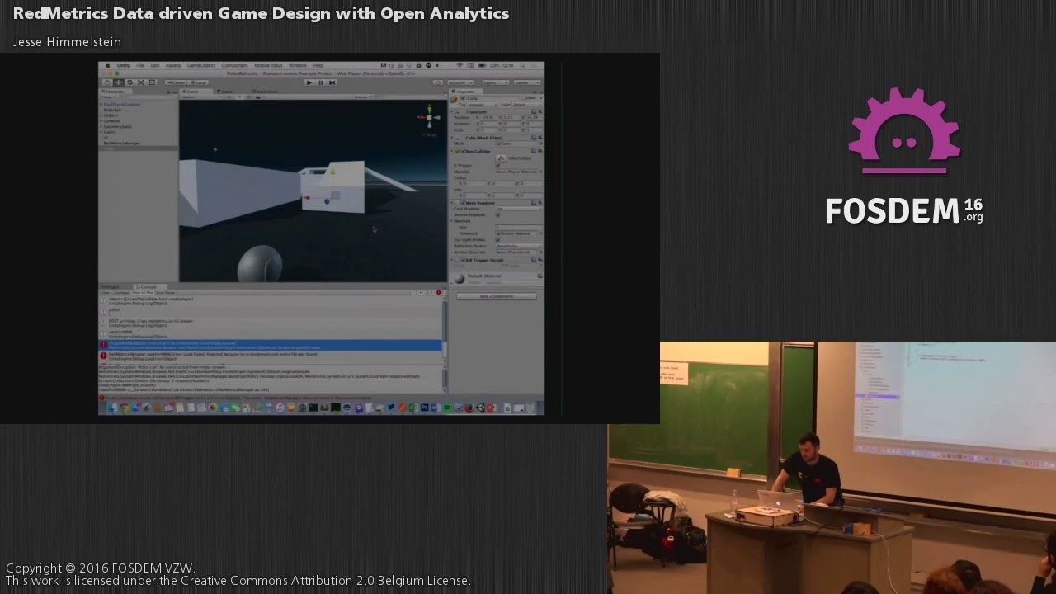Screen dimensions: 1056x594
Task: Select the Rotate tool in Unity toolbar
Action: (x=130, y=82)
